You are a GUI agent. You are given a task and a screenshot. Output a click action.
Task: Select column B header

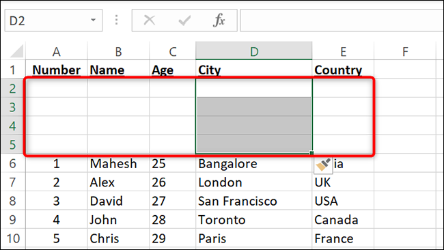click(x=118, y=51)
